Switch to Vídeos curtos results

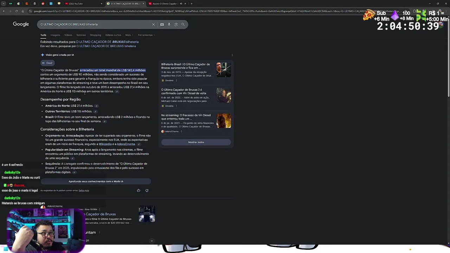pos(113,35)
